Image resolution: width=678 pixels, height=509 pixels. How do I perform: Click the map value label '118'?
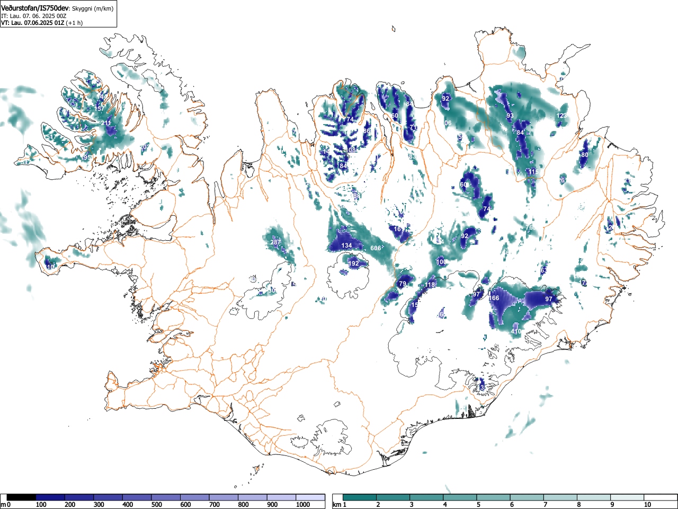[430, 285]
